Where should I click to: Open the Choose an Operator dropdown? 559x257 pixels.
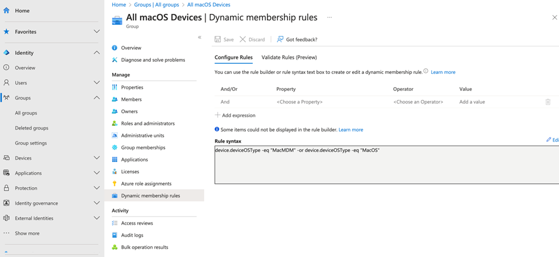(418, 102)
